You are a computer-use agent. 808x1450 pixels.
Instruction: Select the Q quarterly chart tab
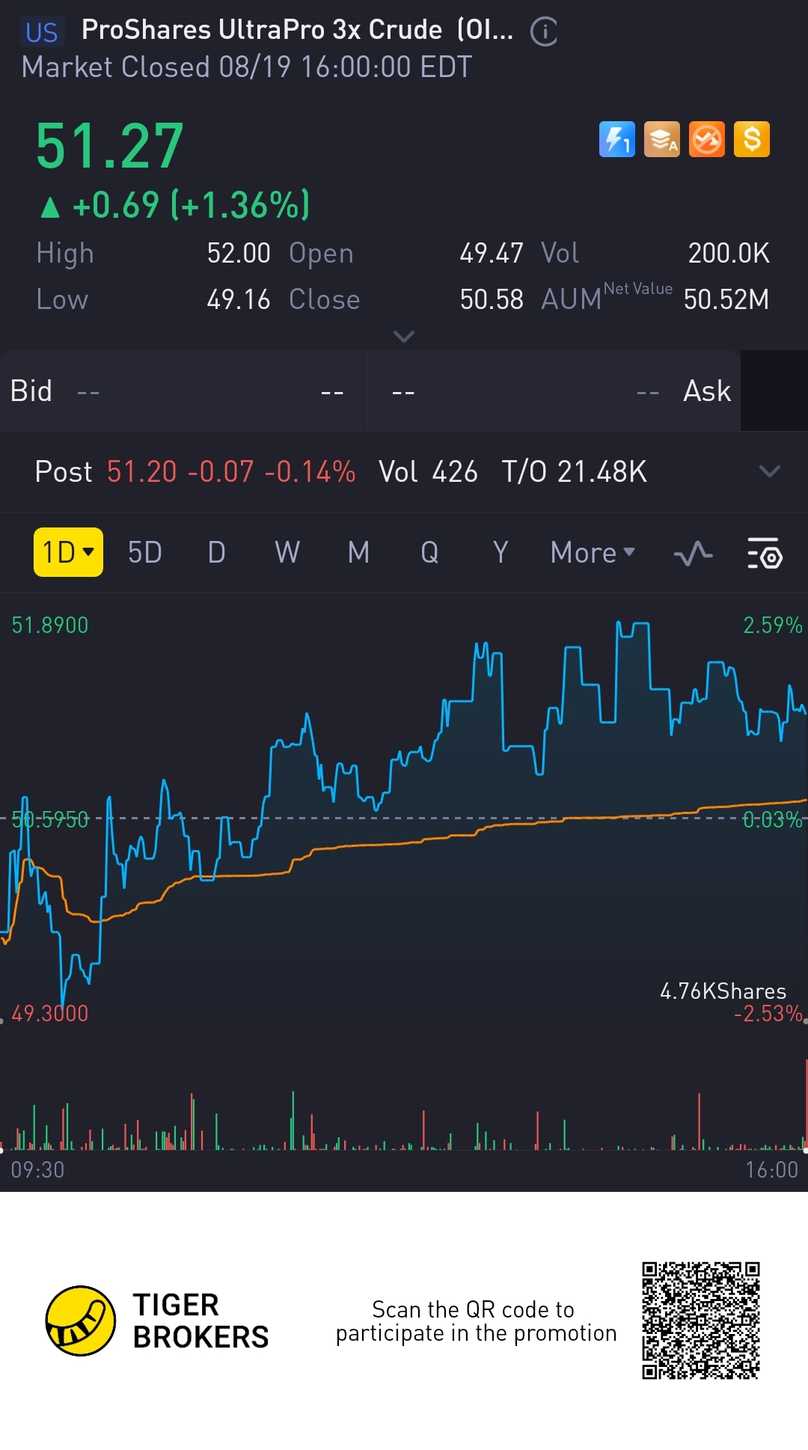click(x=429, y=553)
